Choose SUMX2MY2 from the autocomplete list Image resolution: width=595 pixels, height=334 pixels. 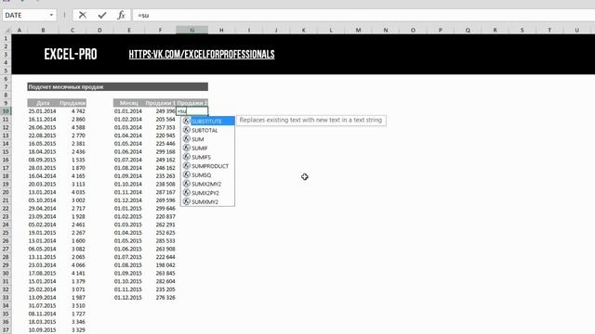(x=207, y=184)
